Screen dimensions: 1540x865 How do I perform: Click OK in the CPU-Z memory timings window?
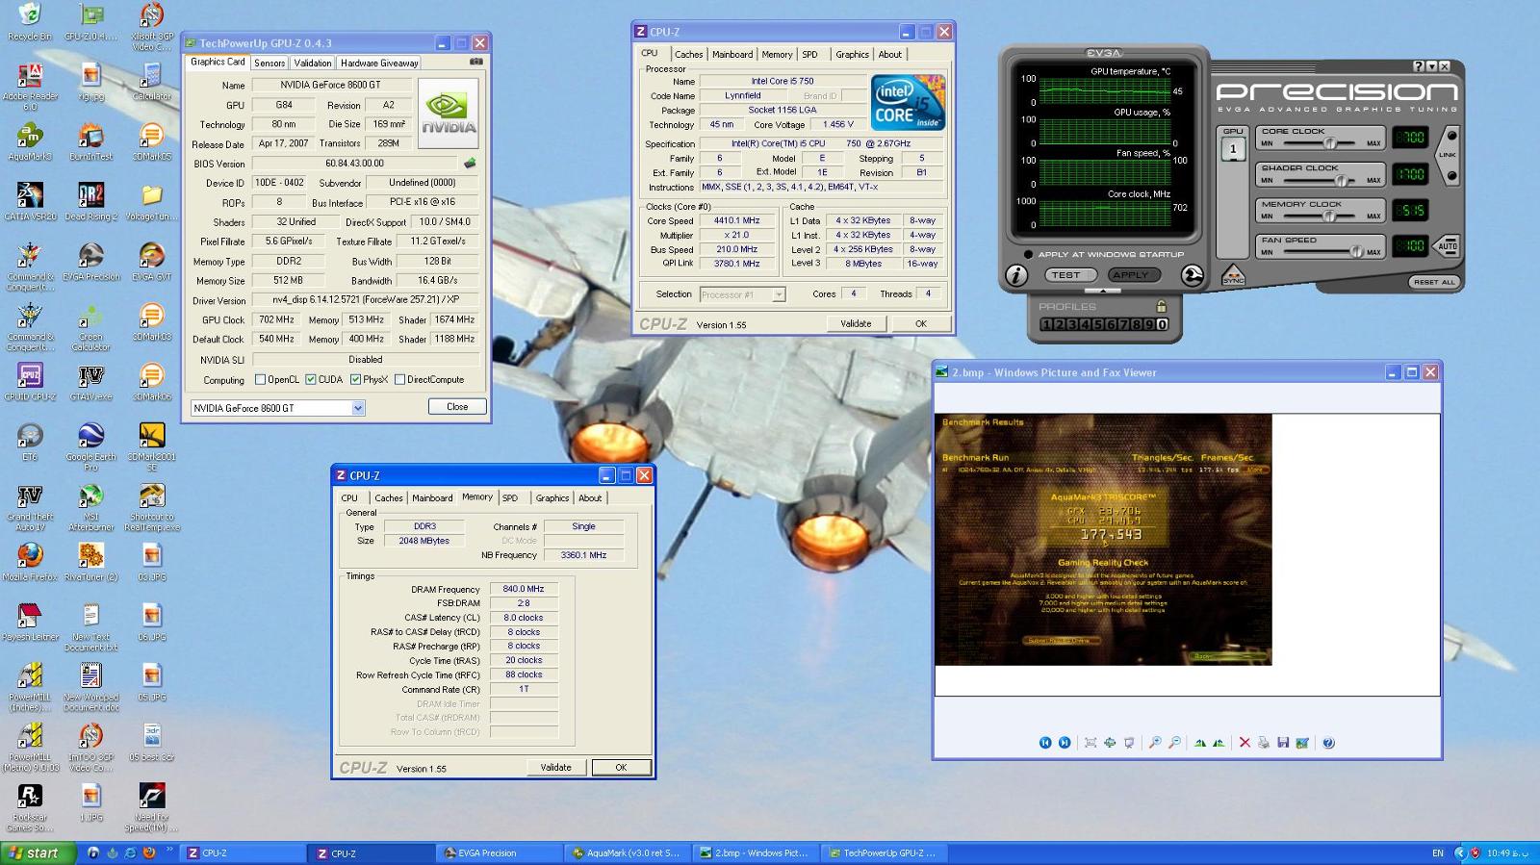(x=621, y=767)
